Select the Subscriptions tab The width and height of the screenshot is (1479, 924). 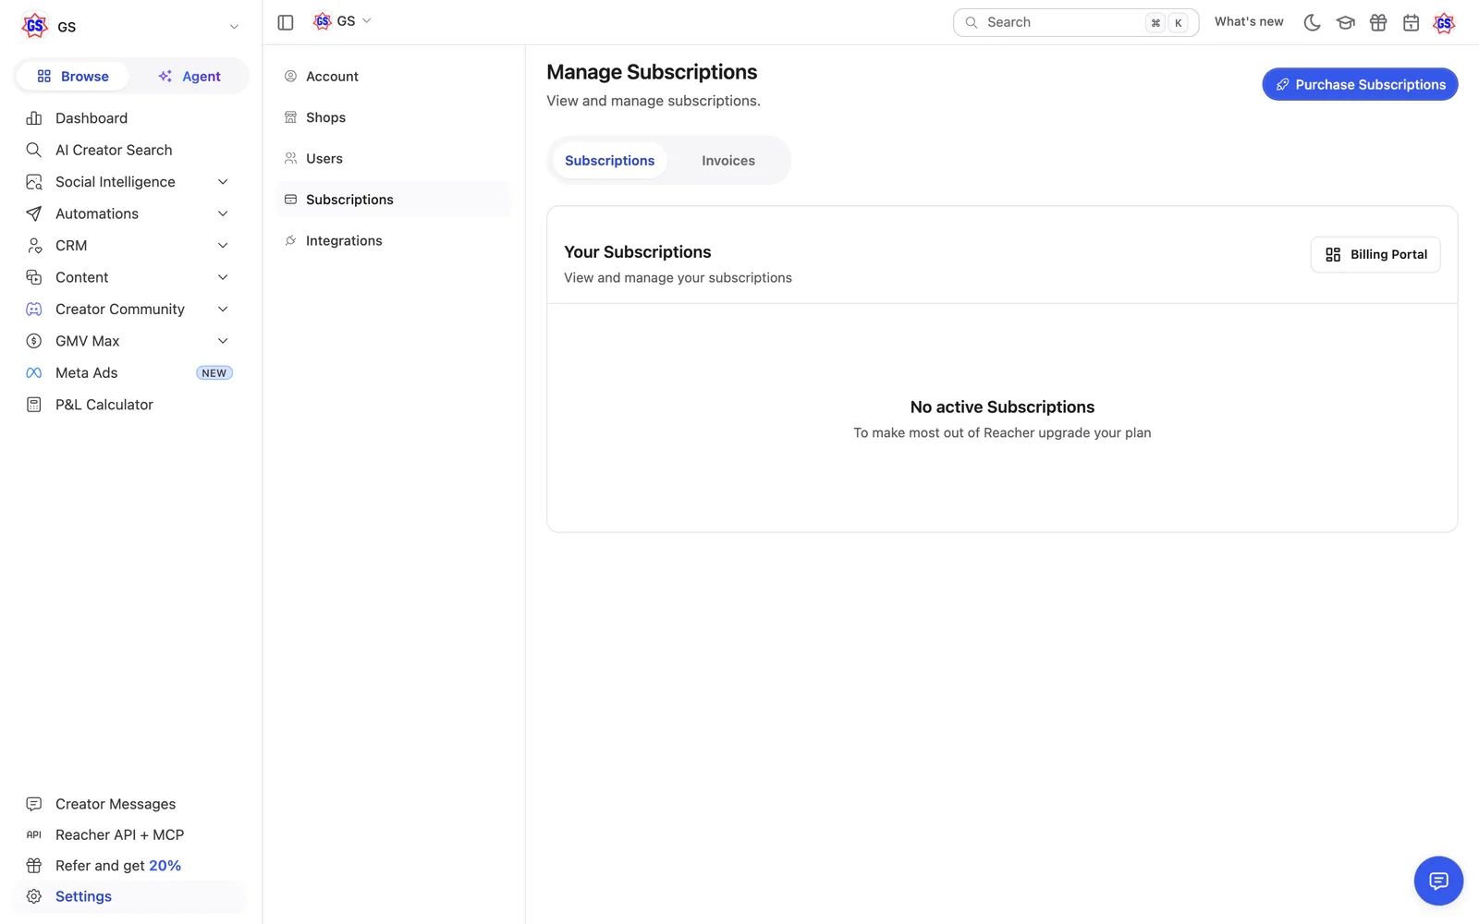tap(609, 161)
